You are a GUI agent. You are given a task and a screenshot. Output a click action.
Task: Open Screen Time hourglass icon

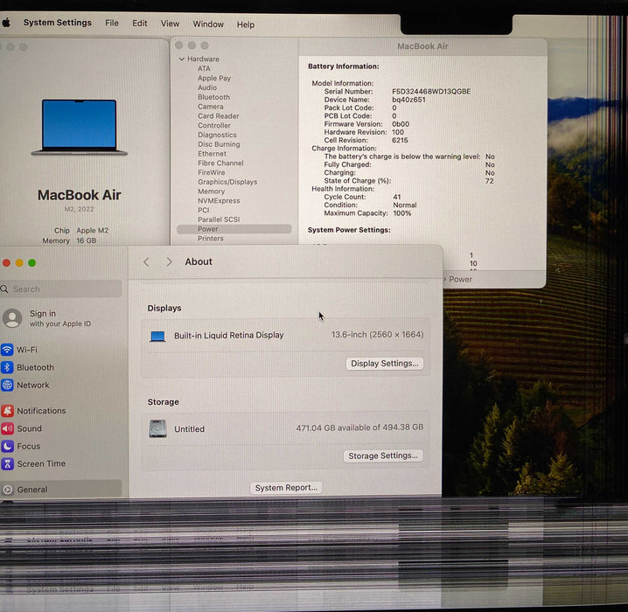click(x=7, y=463)
